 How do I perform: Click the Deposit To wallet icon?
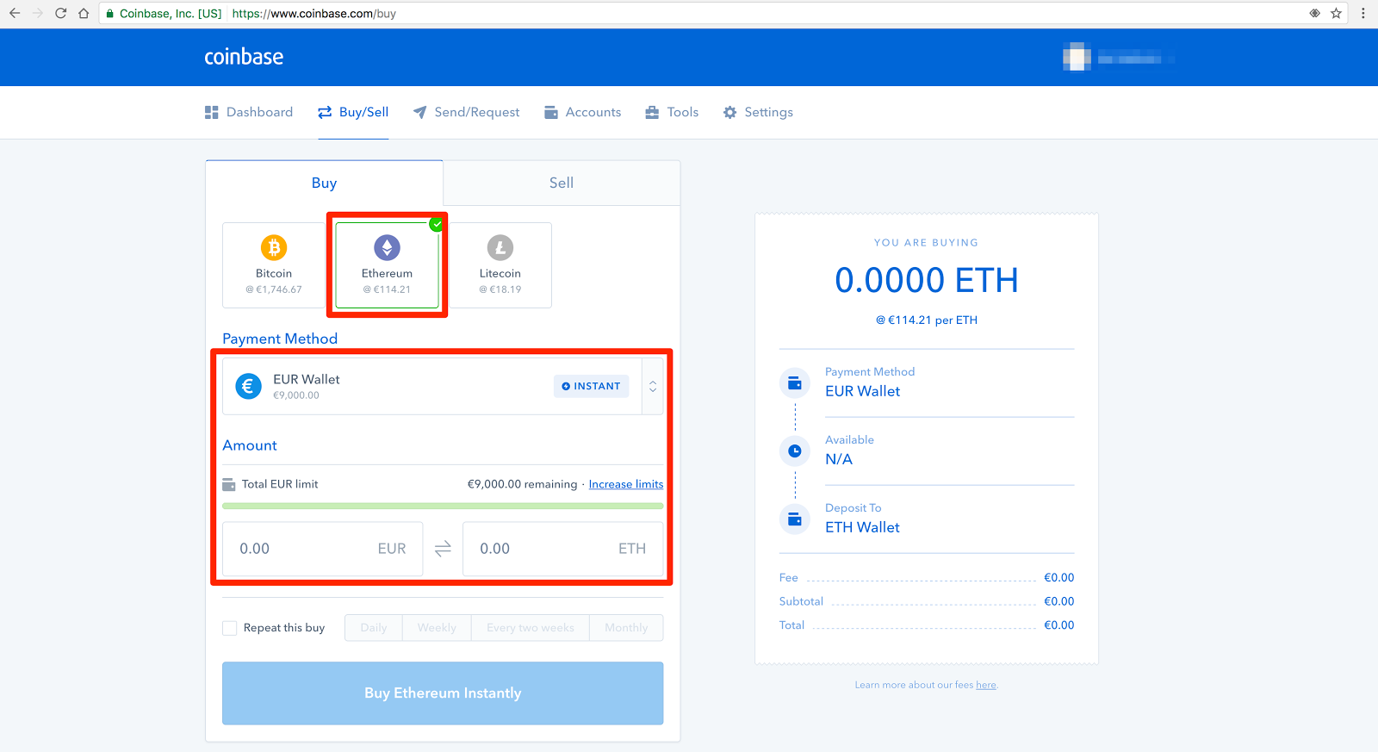pyautogui.click(x=795, y=519)
